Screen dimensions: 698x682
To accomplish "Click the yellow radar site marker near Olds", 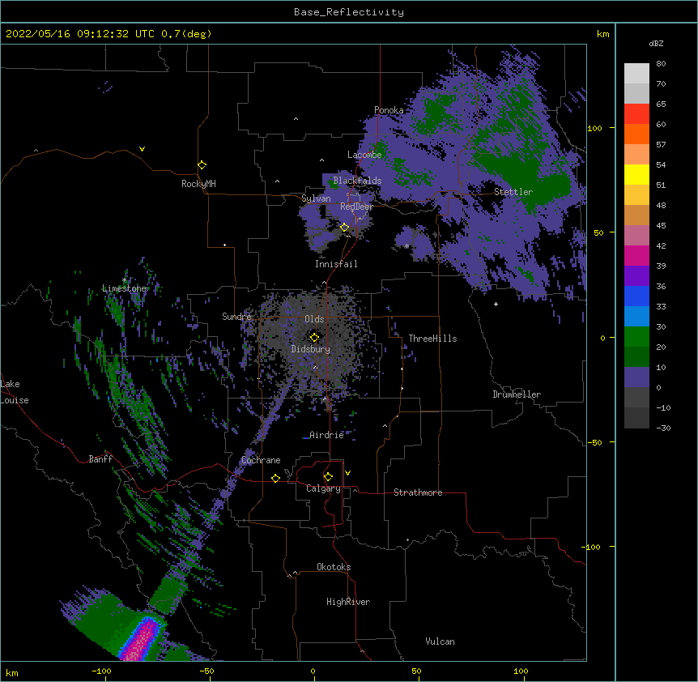I will point(315,337).
